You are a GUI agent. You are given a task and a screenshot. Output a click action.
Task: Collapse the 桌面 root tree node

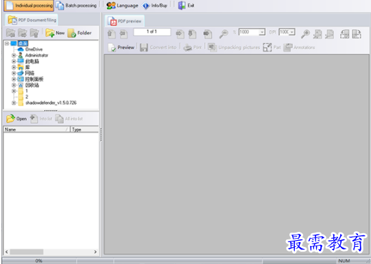click(7, 43)
